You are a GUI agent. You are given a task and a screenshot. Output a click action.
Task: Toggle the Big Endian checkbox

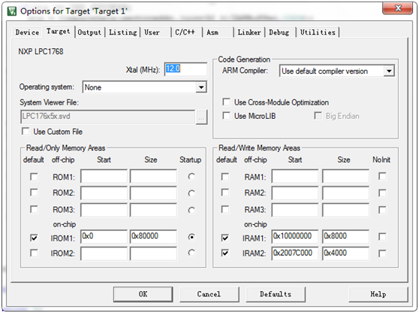(x=318, y=116)
